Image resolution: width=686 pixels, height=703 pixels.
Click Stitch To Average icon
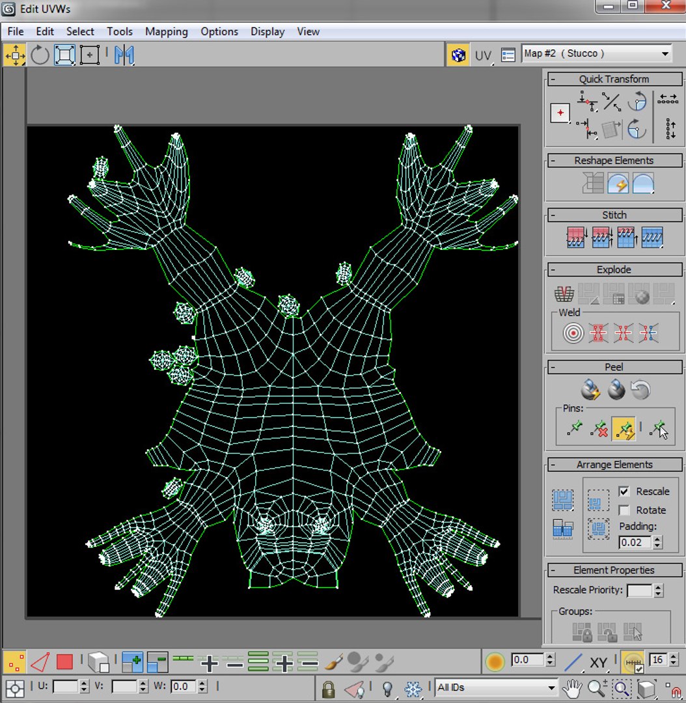pos(601,237)
